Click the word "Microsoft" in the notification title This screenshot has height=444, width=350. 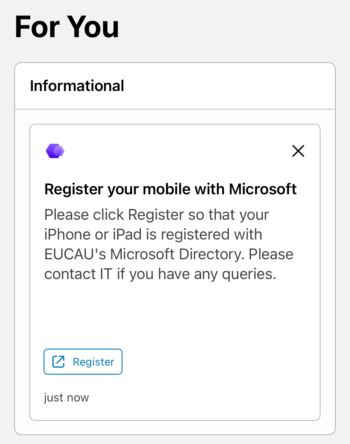point(263,189)
